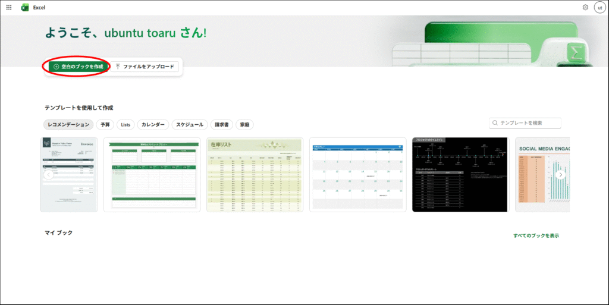The width and height of the screenshot is (609, 305).
Task: Open the "ut" account avatar
Action: 599,8
